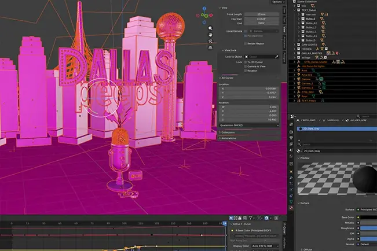Open the Render properties tab icon
Image resolution: width=377 pixels, height=251 pixels.
click(291, 132)
